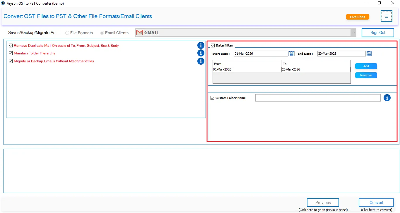Go back using the Previous button

click(x=323, y=202)
